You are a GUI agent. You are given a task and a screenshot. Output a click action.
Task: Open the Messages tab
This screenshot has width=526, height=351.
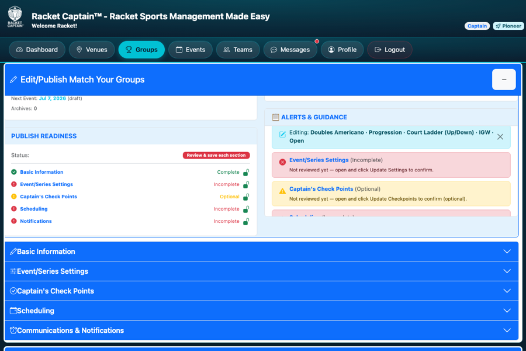point(290,50)
